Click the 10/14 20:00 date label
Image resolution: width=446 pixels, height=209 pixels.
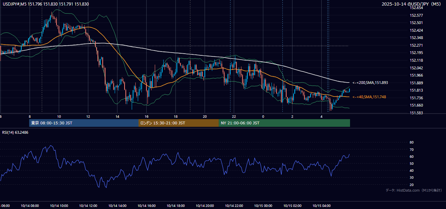coord(205,206)
